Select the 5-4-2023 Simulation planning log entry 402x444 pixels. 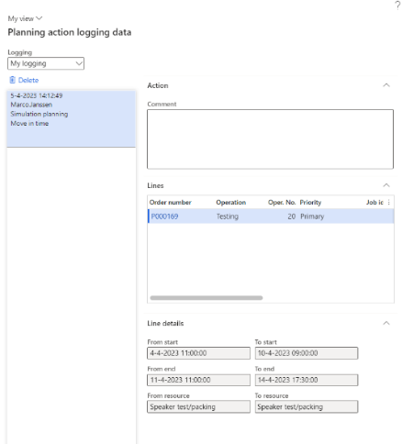(x=72, y=118)
